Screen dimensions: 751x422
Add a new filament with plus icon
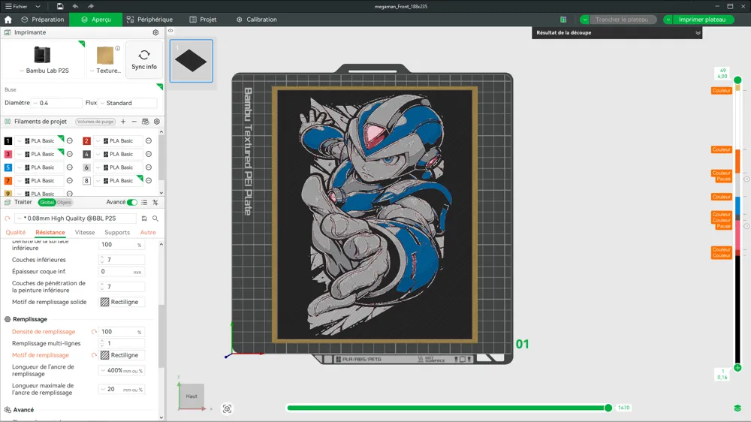point(123,122)
